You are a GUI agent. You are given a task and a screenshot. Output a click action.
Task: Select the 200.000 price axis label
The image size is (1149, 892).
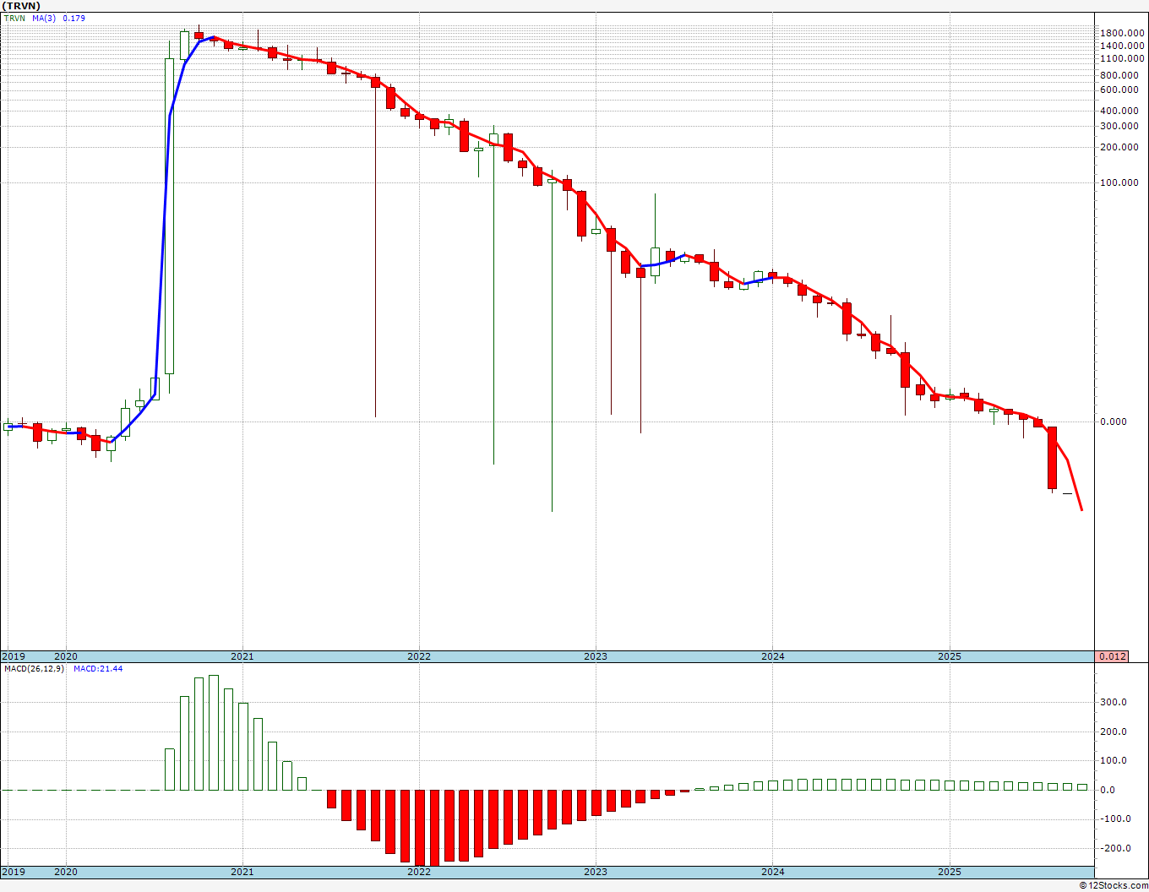[1118, 147]
